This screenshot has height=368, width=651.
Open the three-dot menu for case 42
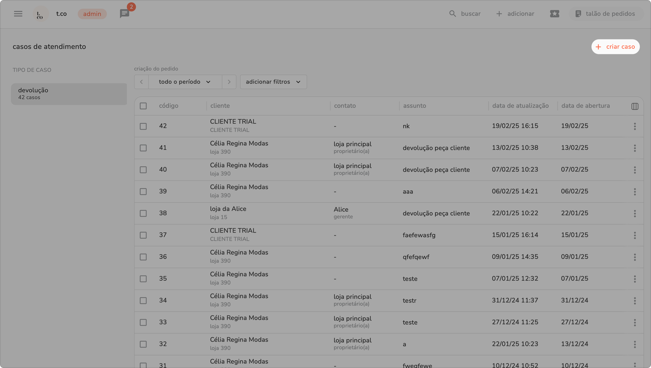[x=635, y=126]
